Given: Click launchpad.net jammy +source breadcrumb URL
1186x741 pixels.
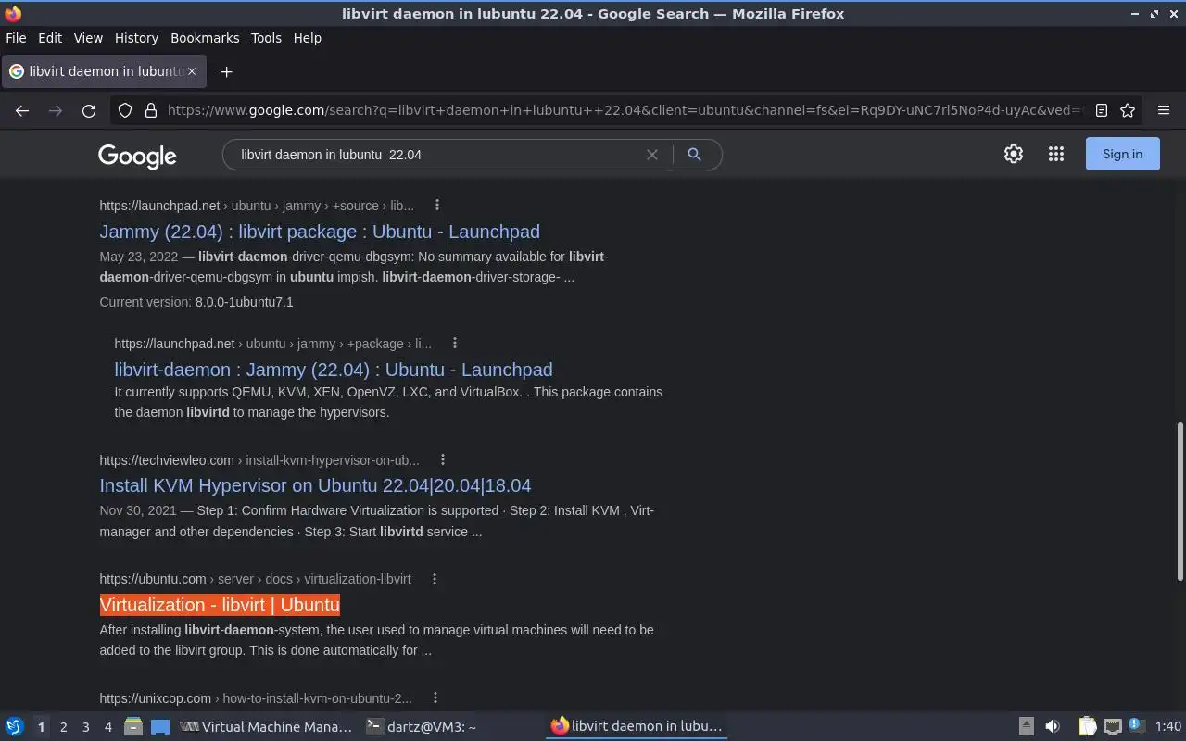Looking at the screenshot, I should point(257,206).
